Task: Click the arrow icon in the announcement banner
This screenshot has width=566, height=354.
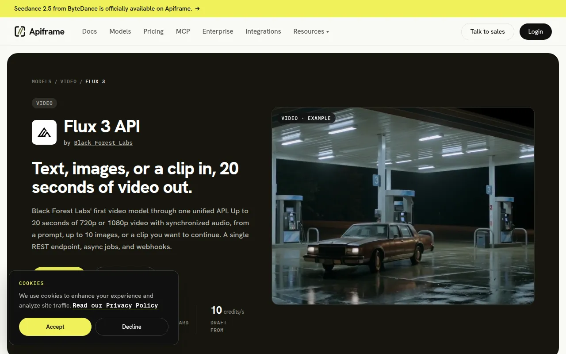Action: tap(198, 8)
